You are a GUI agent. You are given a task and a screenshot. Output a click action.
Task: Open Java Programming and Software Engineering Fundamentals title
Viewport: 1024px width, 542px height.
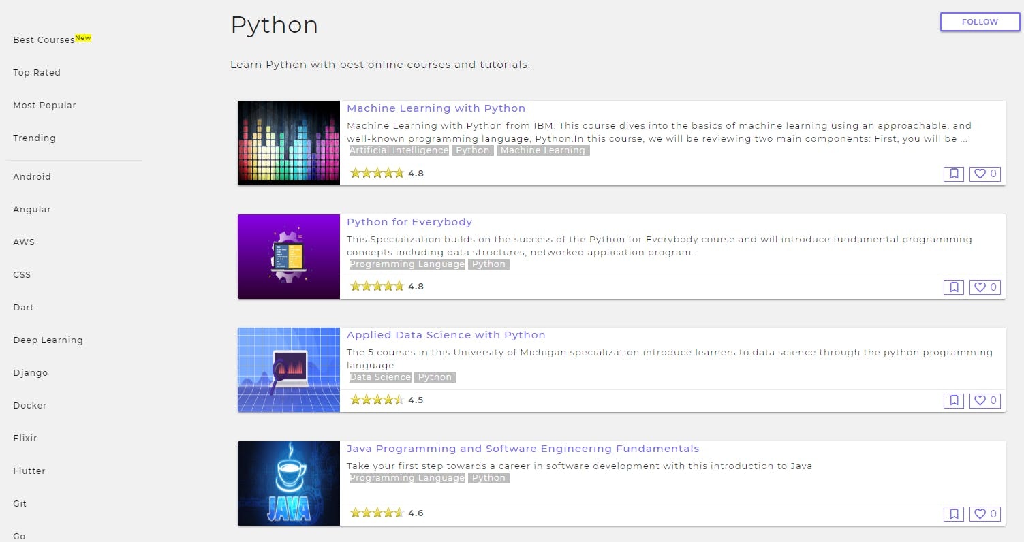(x=523, y=449)
